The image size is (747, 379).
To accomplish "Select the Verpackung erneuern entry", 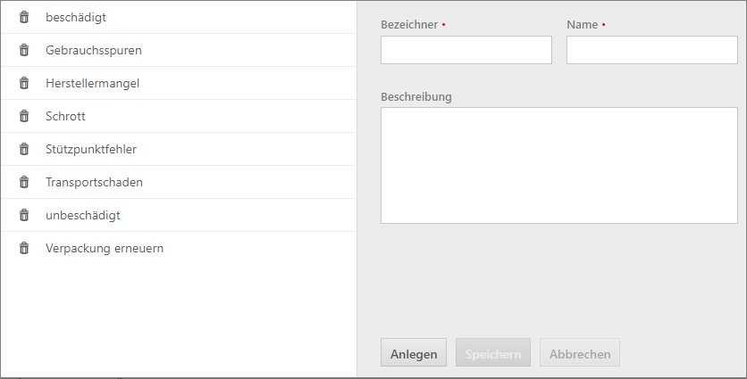I will [x=179, y=248].
